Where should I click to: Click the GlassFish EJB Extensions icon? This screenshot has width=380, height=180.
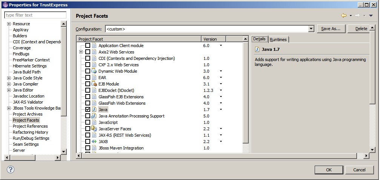(94, 97)
